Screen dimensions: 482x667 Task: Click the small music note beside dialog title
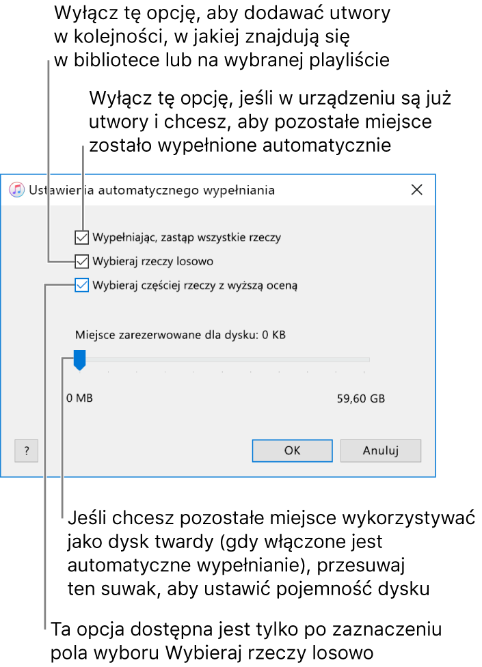[x=16, y=190]
